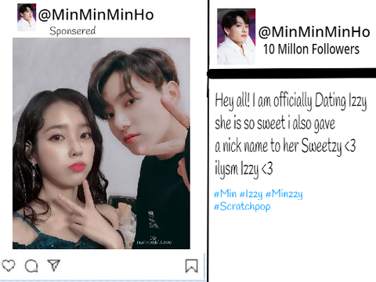Open comments via speech bubble icon
Image resolution: width=376 pixels, height=282 pixels.
click(x=31, y=266)
